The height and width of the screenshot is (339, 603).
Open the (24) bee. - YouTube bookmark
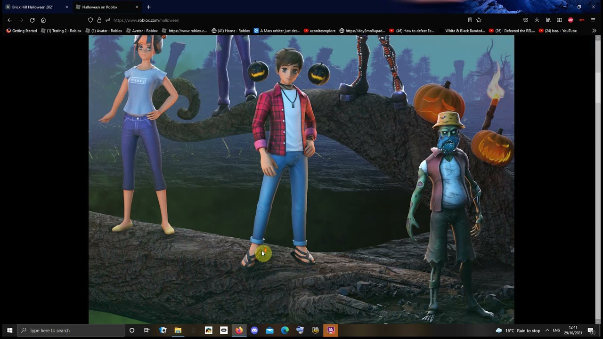(x=558, y=31)
